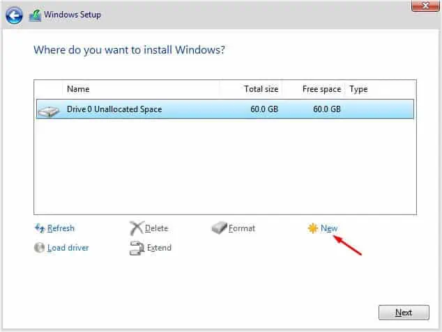Open the Load driver link
Viewport: 442px width, 332px height.
[68, 248]
